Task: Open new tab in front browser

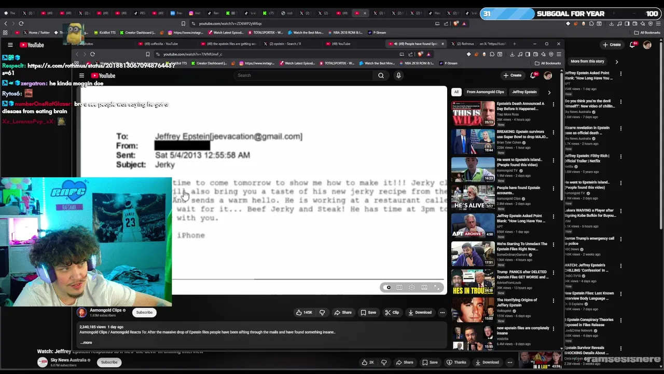Action: pos(515,44)
